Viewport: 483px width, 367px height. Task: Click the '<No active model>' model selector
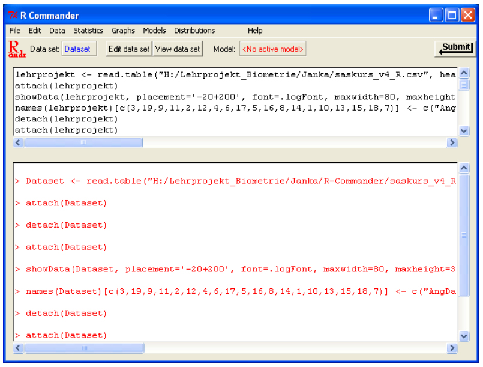pos(273,49)
